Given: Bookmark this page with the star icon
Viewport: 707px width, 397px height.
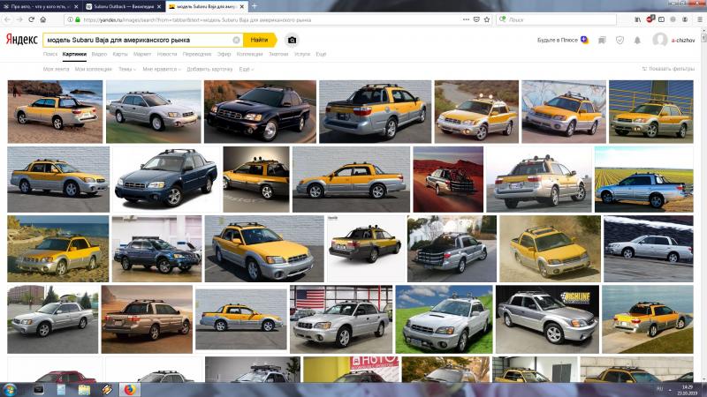Looking at the screenshot, I should (x=487, y=19).
